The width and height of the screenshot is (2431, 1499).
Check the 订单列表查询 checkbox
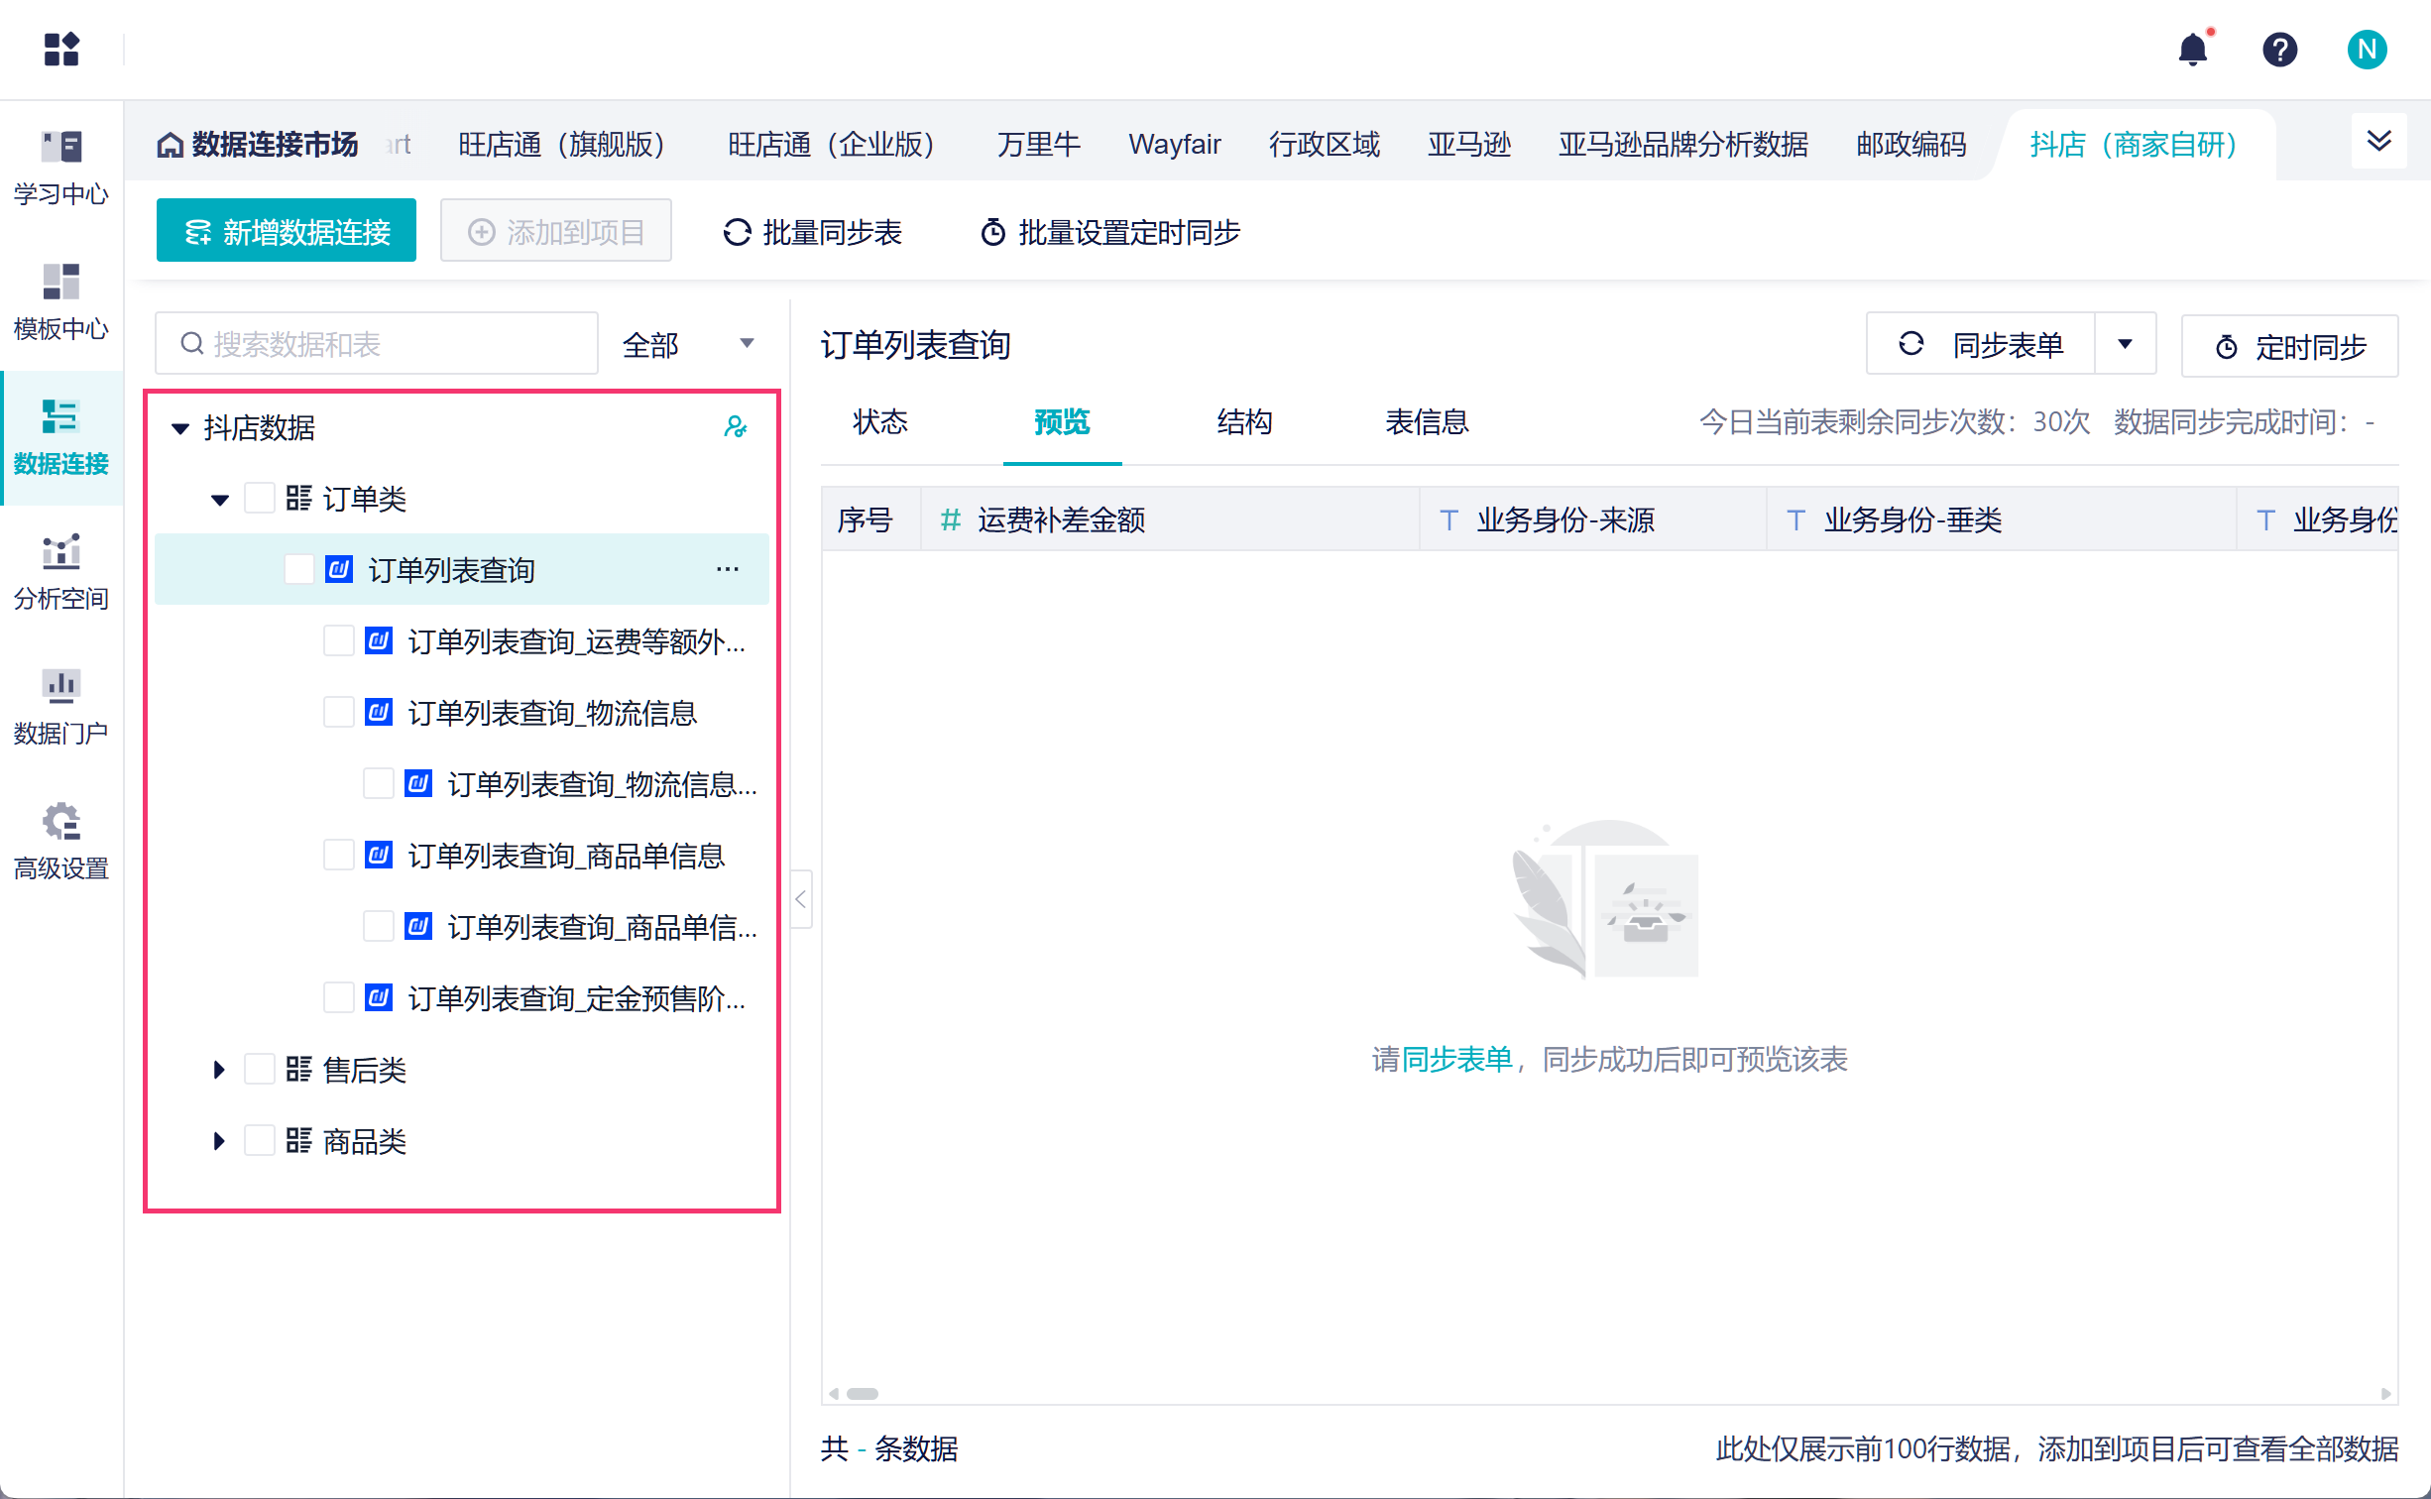tap(299, 569)
